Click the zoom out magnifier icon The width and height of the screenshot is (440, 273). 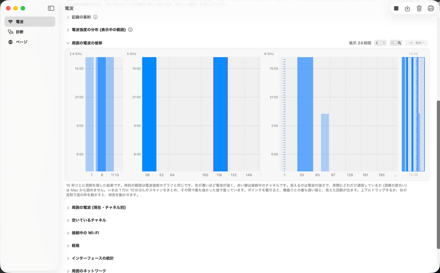click(x=393, y=43)
